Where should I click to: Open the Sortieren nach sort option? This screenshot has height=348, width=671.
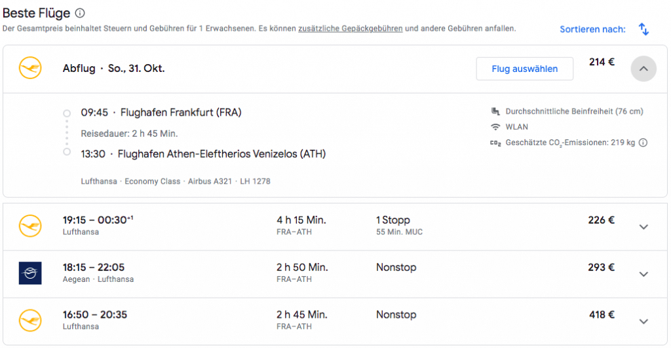[592, 29]
